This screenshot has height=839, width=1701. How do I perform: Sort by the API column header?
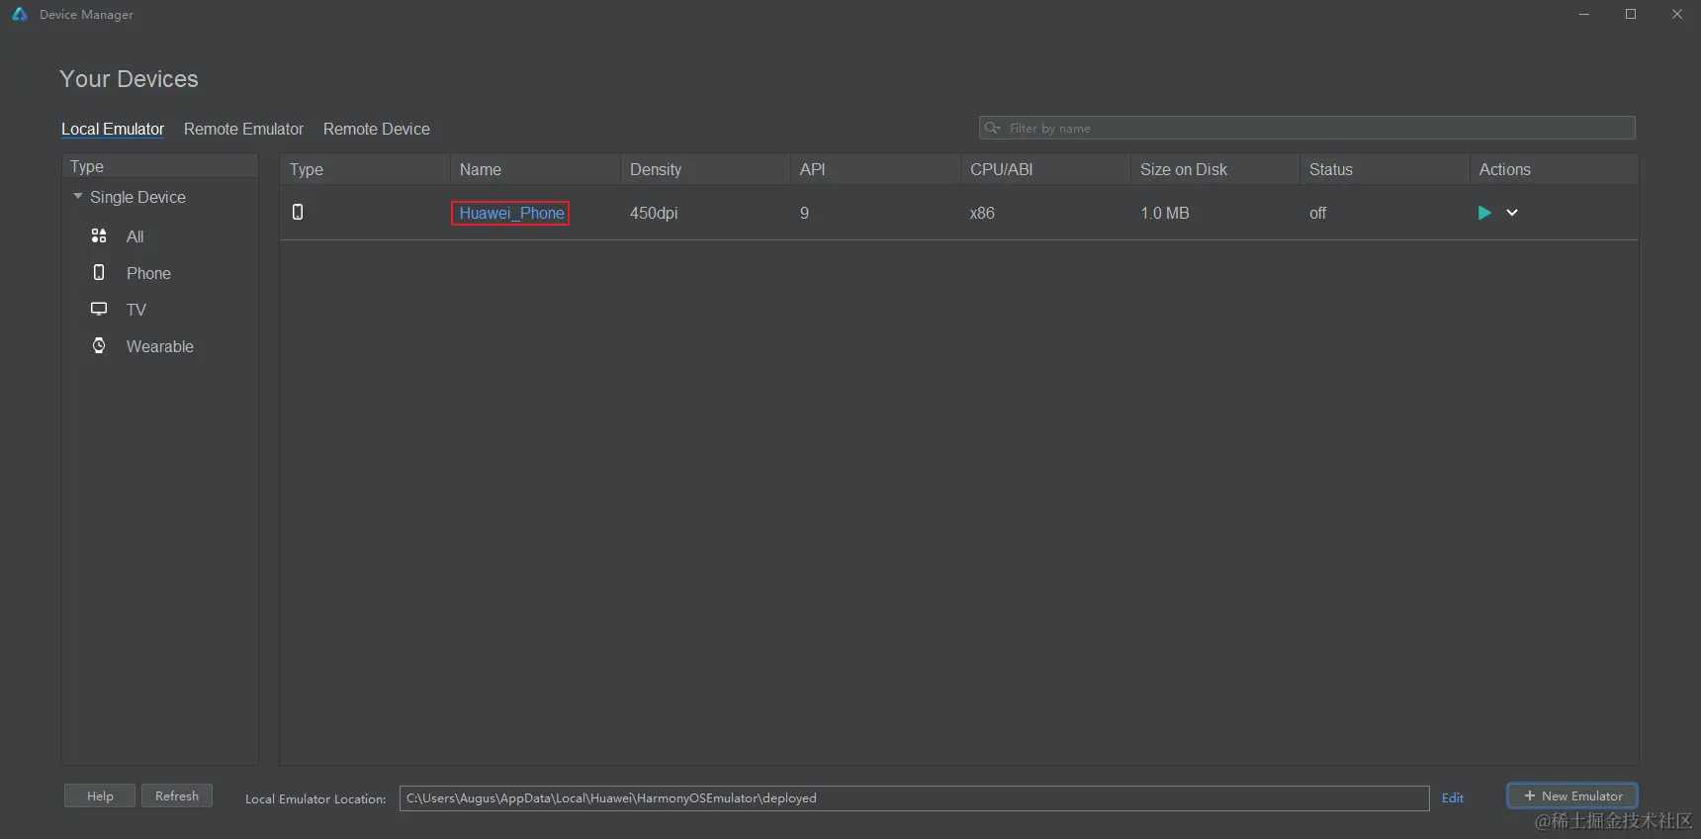point(875,169)
